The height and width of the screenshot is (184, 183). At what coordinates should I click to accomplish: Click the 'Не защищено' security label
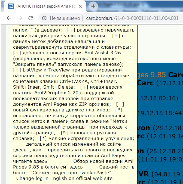point(65,18)
